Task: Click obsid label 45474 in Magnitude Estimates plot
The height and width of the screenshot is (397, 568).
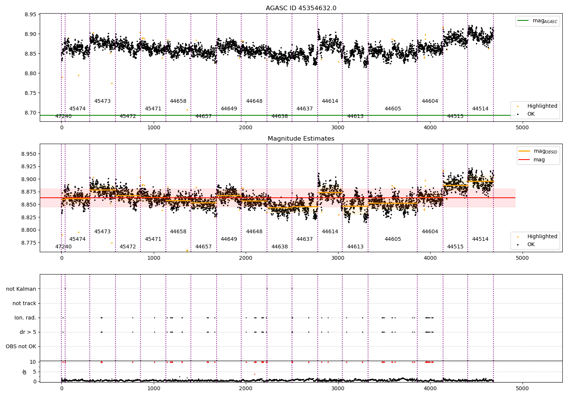Action: coord(77,239)
